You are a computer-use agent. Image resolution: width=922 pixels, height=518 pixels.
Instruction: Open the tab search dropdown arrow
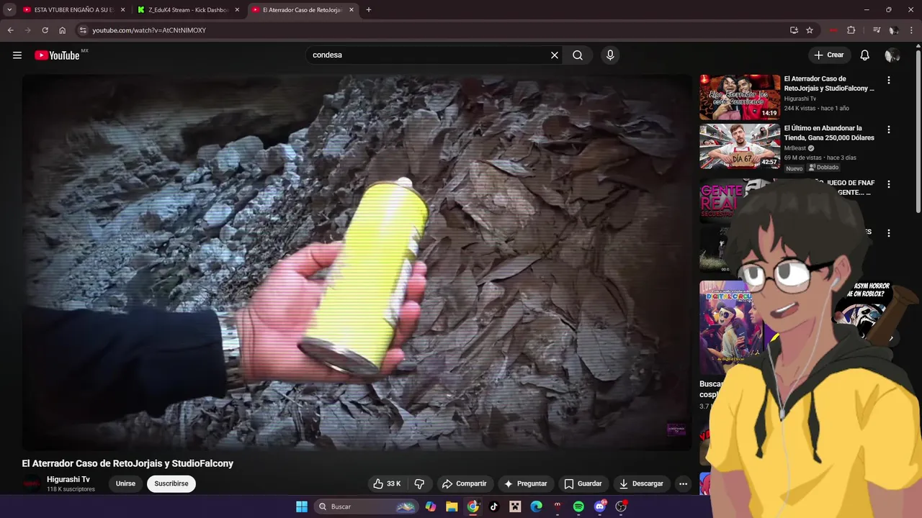[x=9, y=10]
